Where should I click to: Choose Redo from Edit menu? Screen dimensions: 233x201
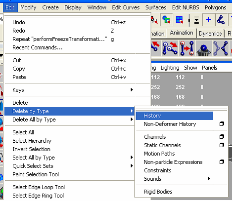coord(77,31)
